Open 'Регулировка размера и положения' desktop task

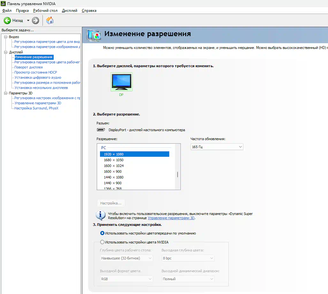click(47, 83)
